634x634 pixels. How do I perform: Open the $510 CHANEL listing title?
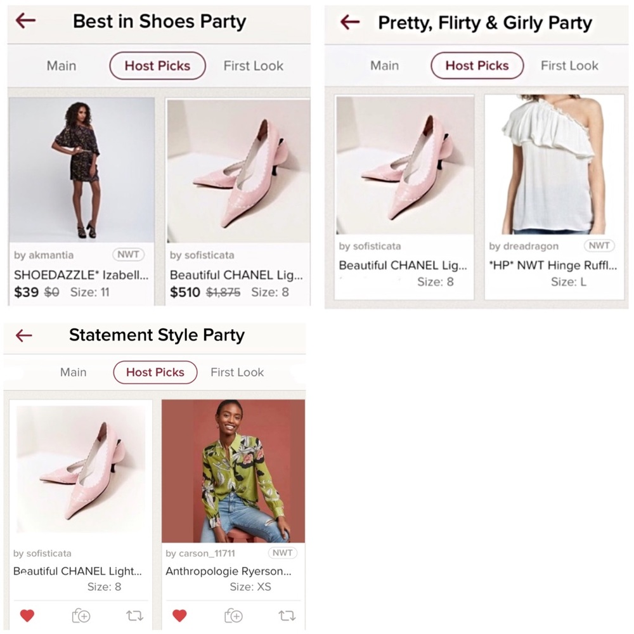coord(236,275)
